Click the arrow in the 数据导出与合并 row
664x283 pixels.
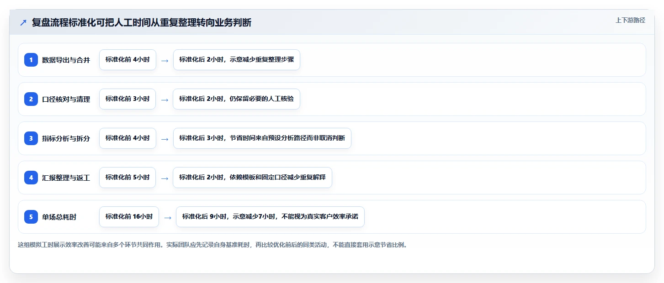pyautogui.click(x=165, y=60)
